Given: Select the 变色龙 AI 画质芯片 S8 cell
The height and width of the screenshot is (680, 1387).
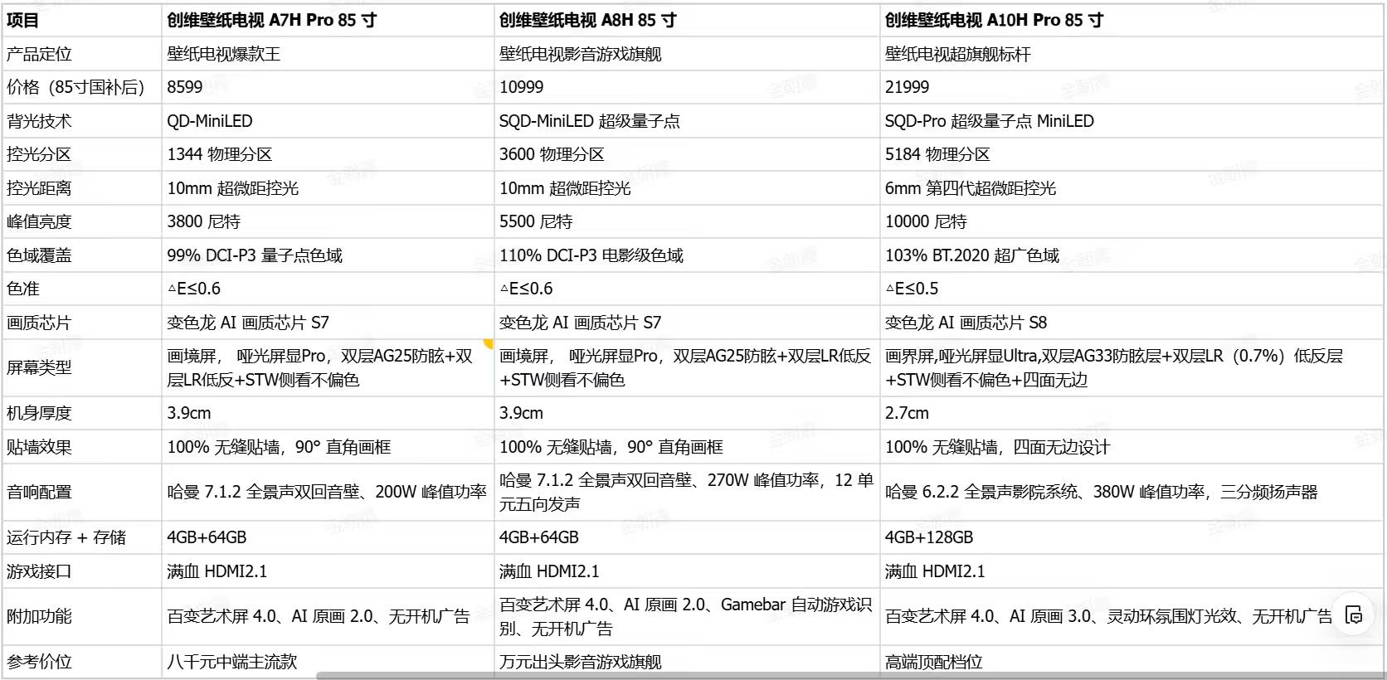Looking at the screenshot, I should click(x=1131, y=323).
